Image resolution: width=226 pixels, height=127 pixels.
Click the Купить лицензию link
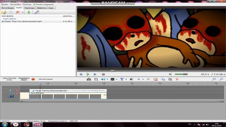(x=43, y=5)
